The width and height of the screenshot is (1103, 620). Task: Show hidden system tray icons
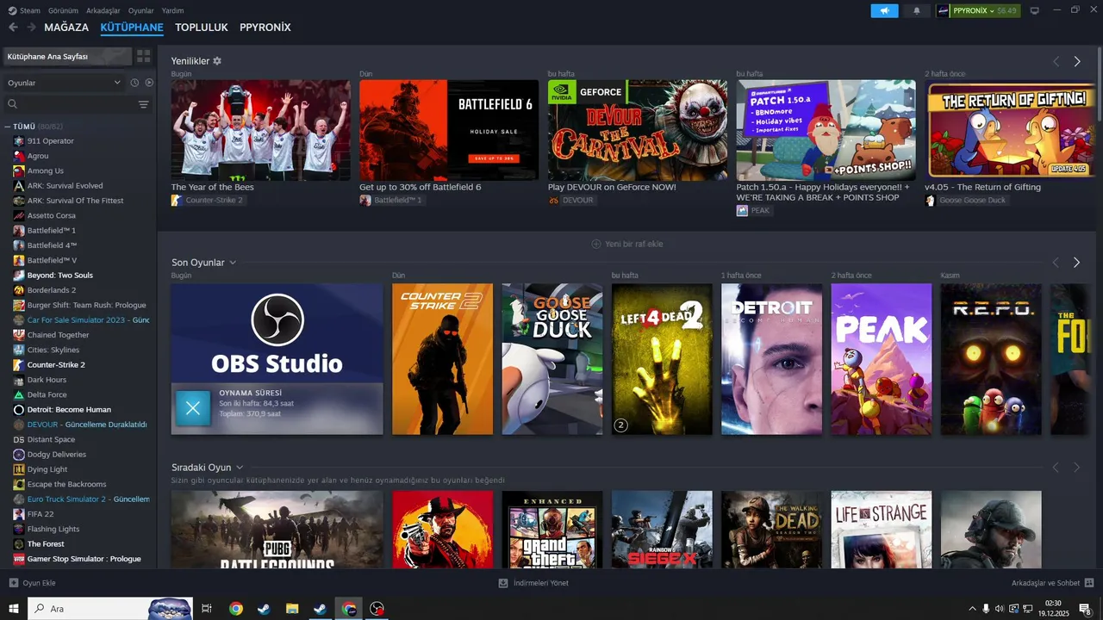973,609
